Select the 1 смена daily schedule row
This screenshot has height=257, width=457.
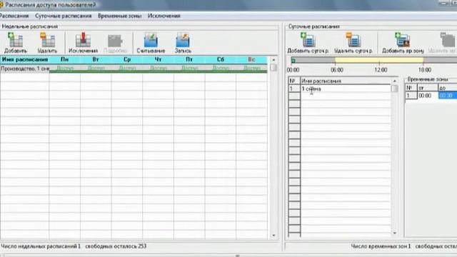pyautogui.click(x=346, y=89)
